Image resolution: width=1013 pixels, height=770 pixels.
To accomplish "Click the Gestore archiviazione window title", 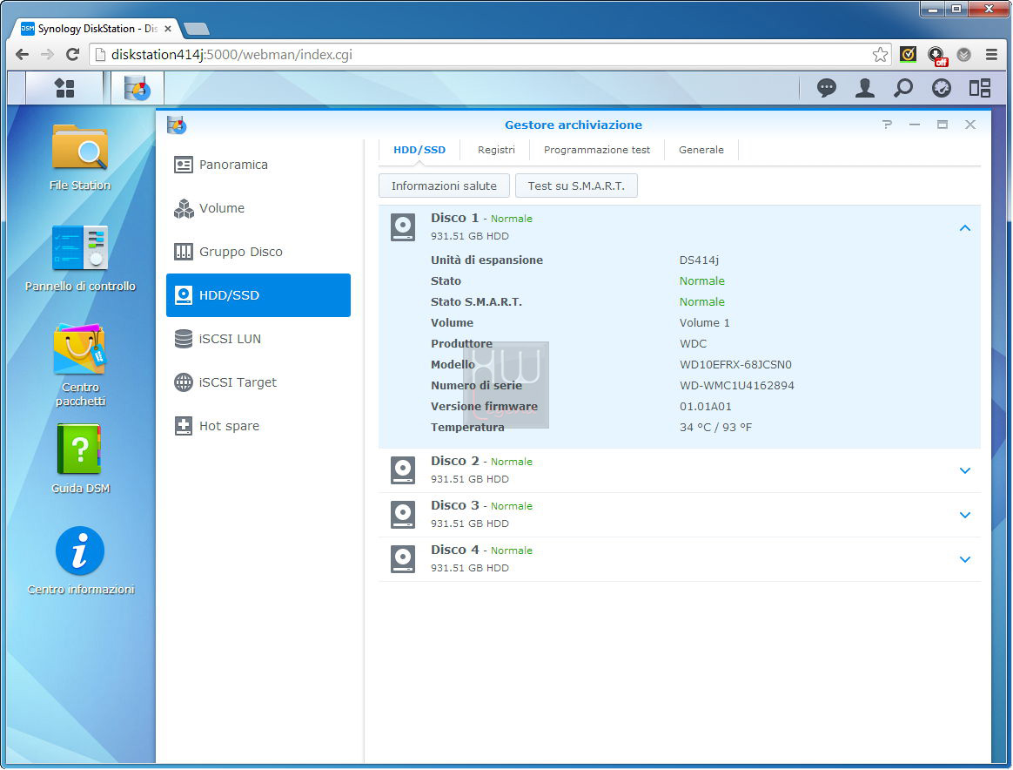I will (573, 125).
